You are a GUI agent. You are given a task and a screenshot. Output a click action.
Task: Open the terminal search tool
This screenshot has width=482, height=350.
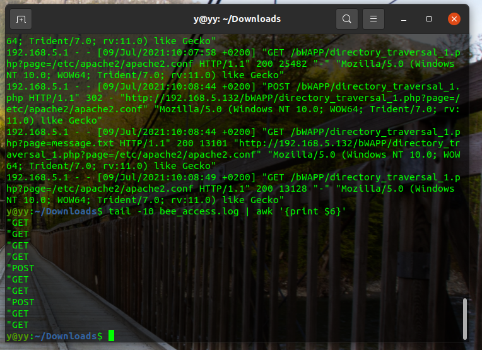tap(347, 19)
